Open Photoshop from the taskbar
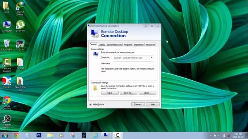Image resolution: width=248 pixels, height=139 pixels. (39, 135)
